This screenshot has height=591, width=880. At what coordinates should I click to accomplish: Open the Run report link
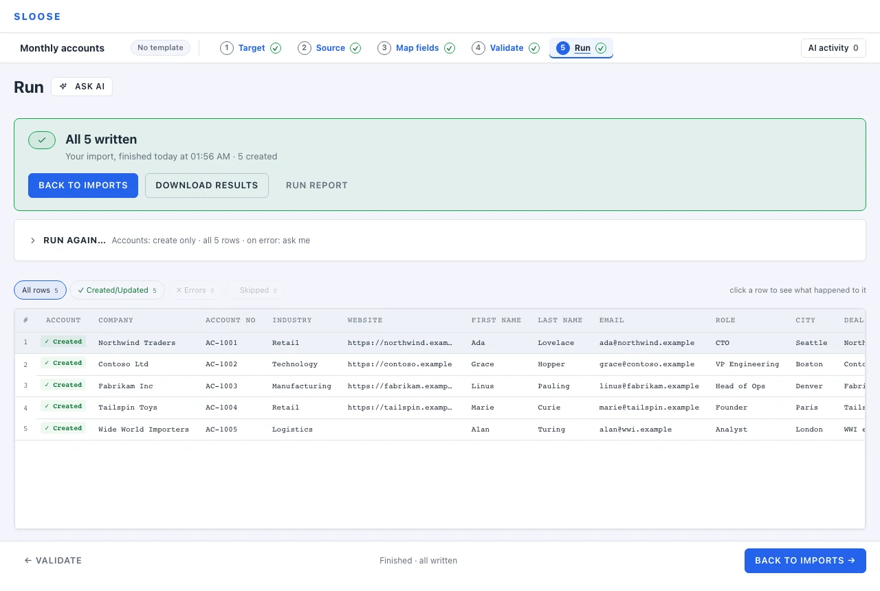pos(317,186)
